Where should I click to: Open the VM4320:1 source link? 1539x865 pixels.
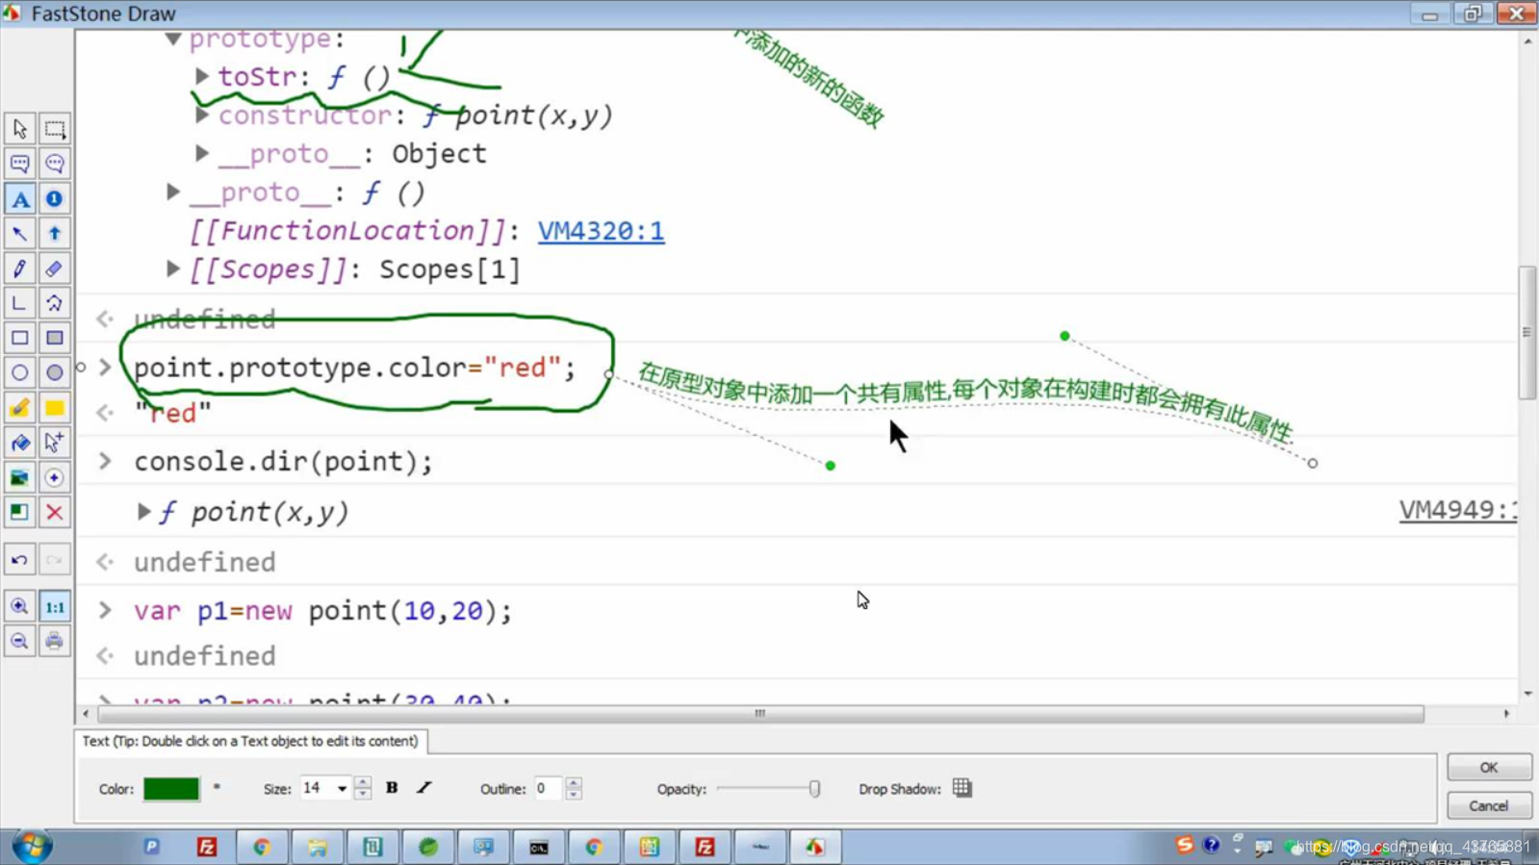pyautogui.click(x=601, y=231)
